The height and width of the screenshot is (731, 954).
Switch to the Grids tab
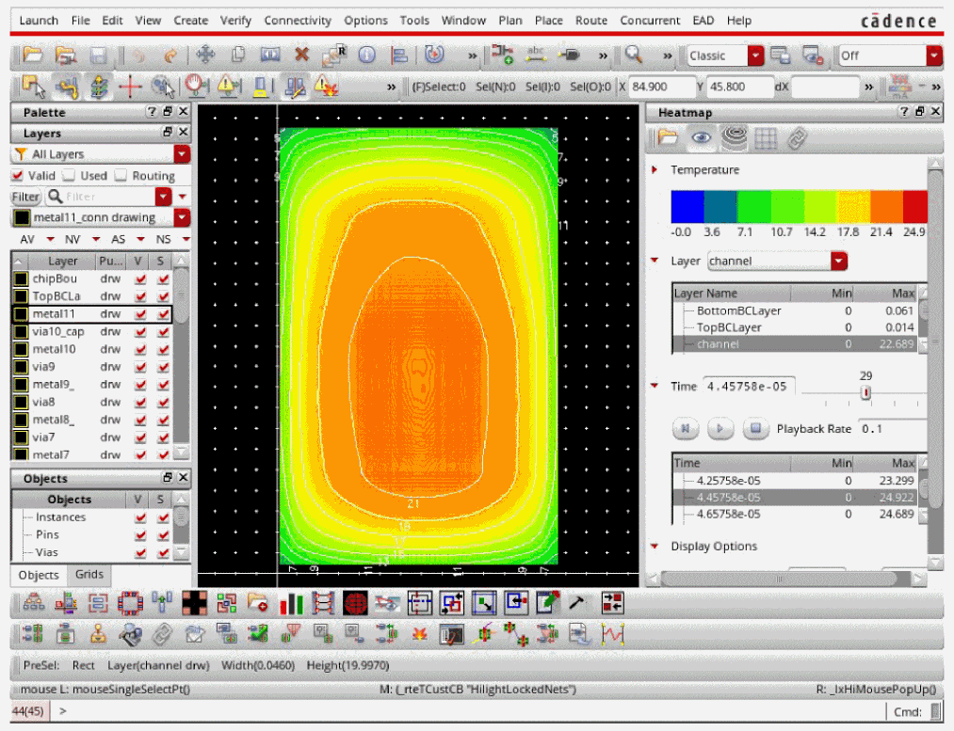[89, 575]
